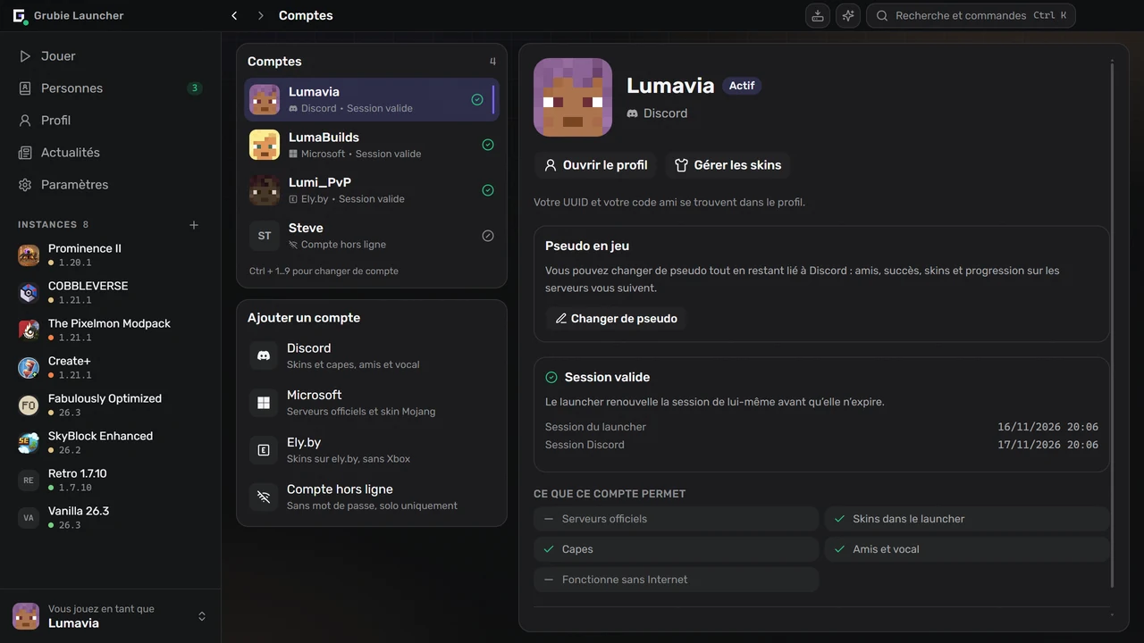Click the COBBLEVERSE instance icon

click(29, 293)
